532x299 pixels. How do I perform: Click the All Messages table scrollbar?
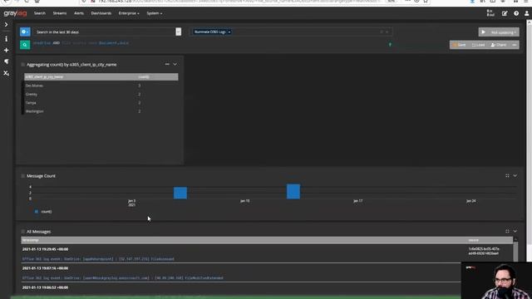pyautogui.click(x=515, y=251)
